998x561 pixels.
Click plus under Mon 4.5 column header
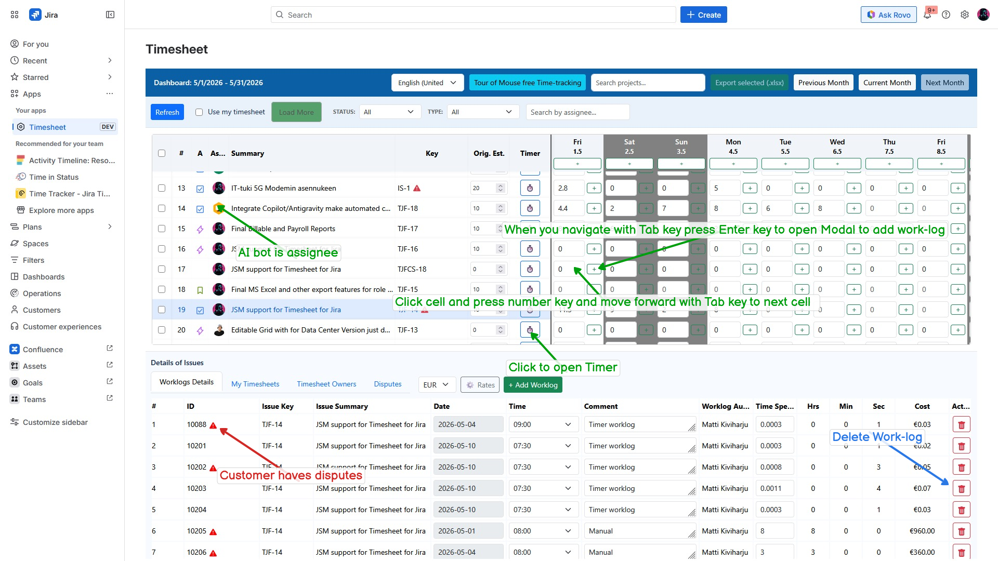click(x=733, y=164)
